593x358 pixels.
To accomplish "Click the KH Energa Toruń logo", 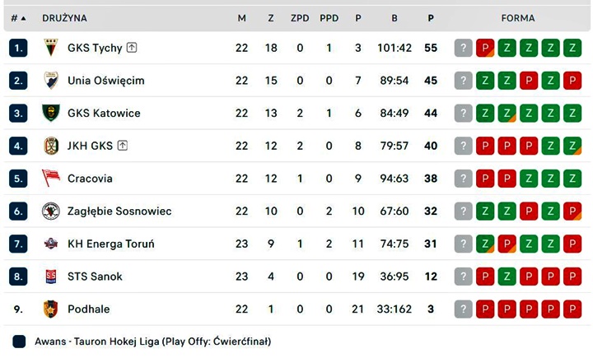I will [x=51, y=244].
